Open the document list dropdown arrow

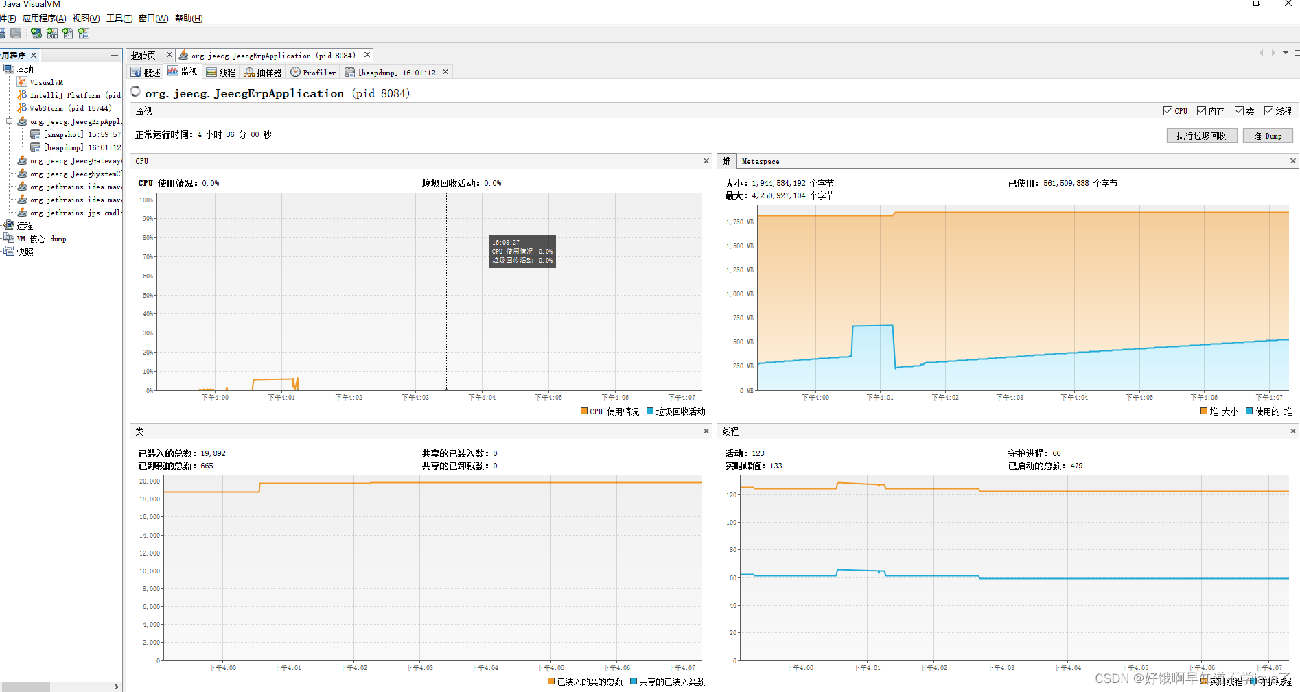click(x=1285, y=53)
